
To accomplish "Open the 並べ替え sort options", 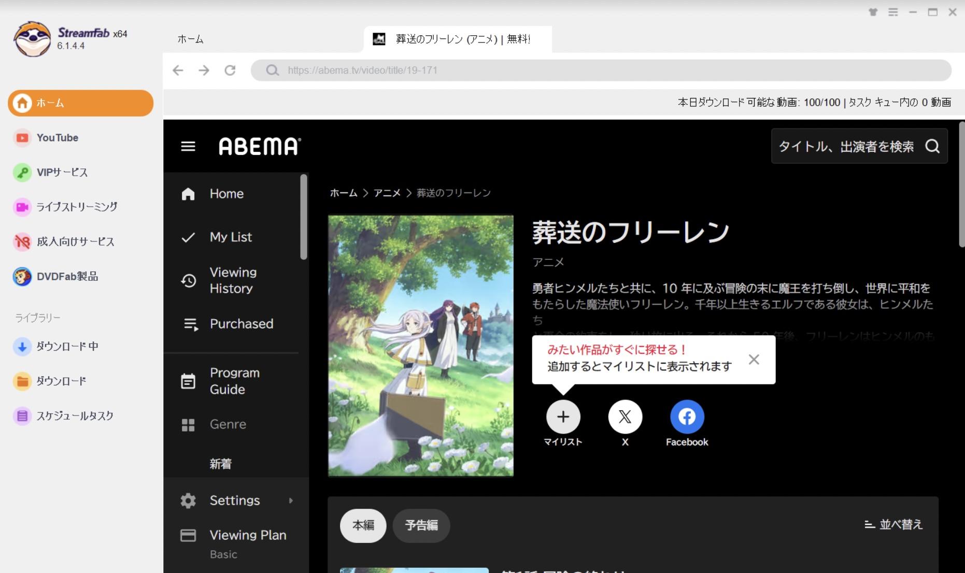I will 894,525.
